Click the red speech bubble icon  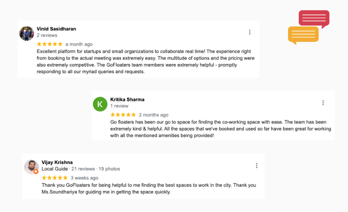tap(314, 19)
